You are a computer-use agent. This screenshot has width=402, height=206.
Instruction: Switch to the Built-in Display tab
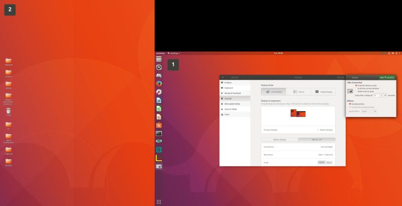[280, 140]
